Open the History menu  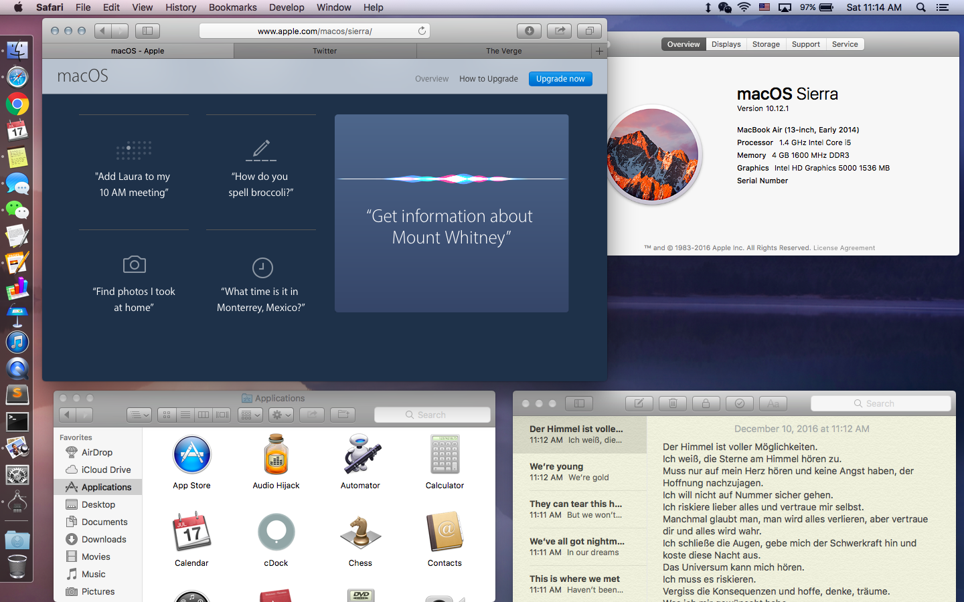[x=181, y=7]
